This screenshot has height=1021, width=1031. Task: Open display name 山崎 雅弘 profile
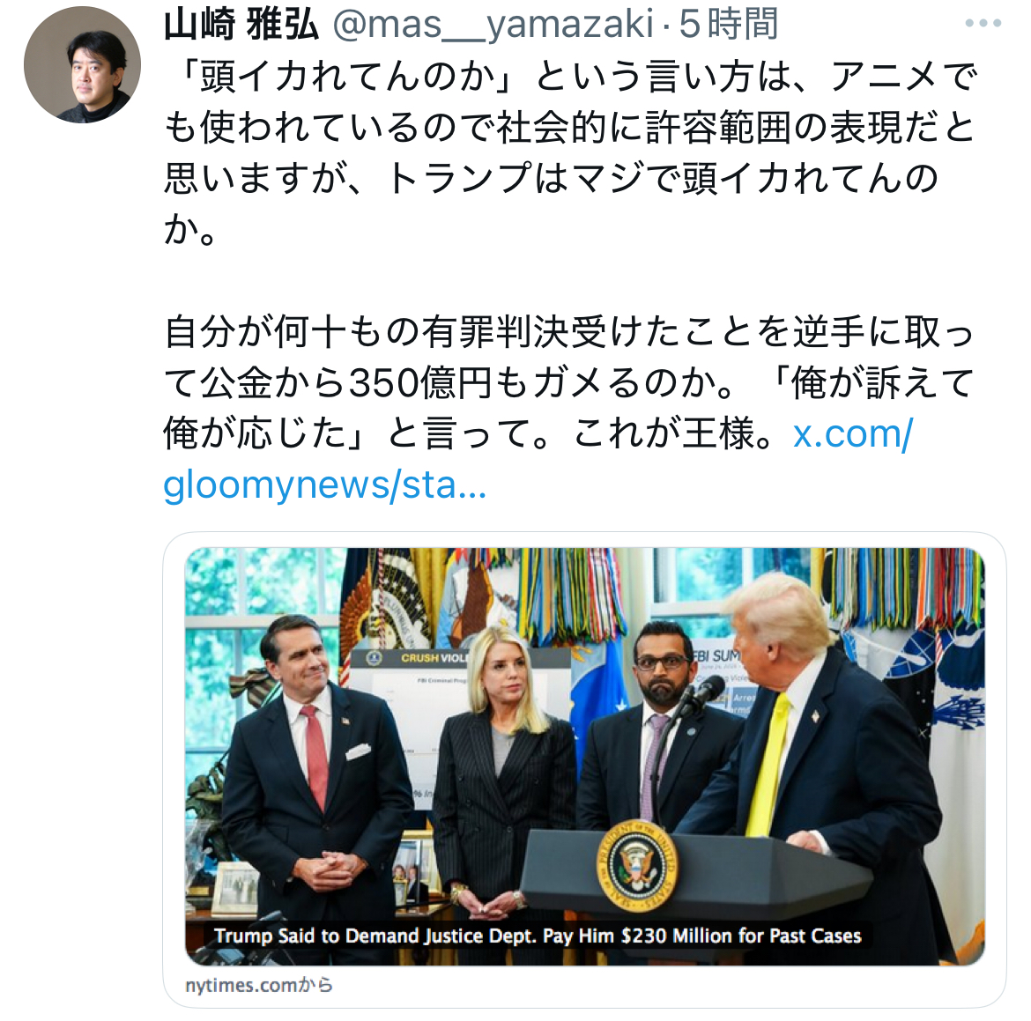point(241,26)
